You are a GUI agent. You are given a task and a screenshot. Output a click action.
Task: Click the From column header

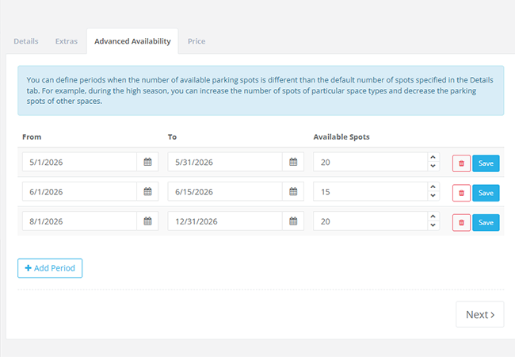coord(32,136)
